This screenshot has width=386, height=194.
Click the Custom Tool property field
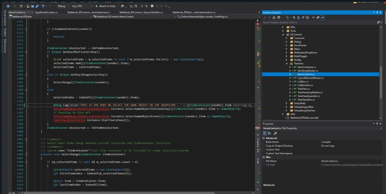pos(351,149)
